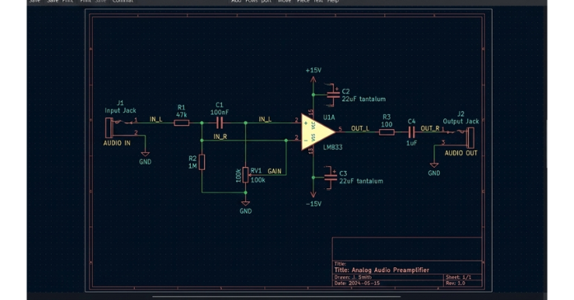The width and height of the screenshot is (574, 300).
Task: Select the U1A op-amp triangle symbol
Action: [x=317, y=132]
